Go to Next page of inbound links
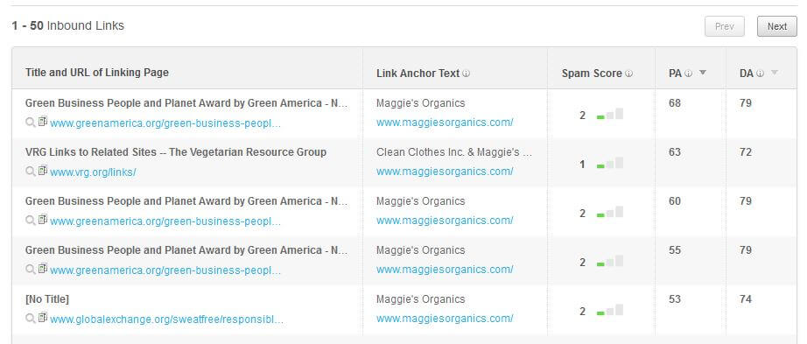Screen dimensions: 807x344 pyautogui.click(x=776, y=26)
